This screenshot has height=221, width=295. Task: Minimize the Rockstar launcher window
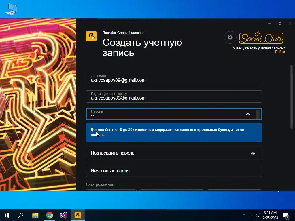point(270,24)
